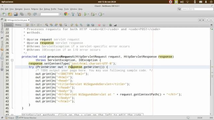The width and height of the screenshot is (214, 120).
Task: Open the Output window button
Action: click(10, 118)
